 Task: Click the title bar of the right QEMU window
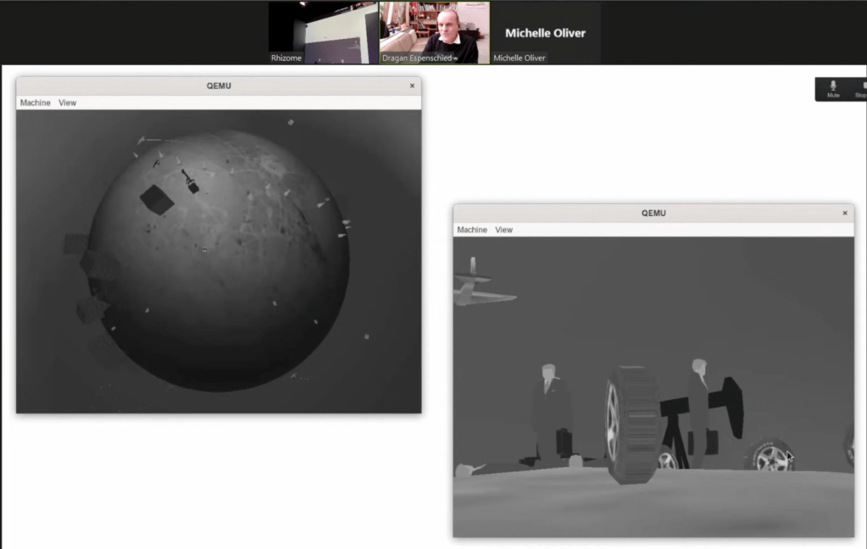click(x=653, y=213)
